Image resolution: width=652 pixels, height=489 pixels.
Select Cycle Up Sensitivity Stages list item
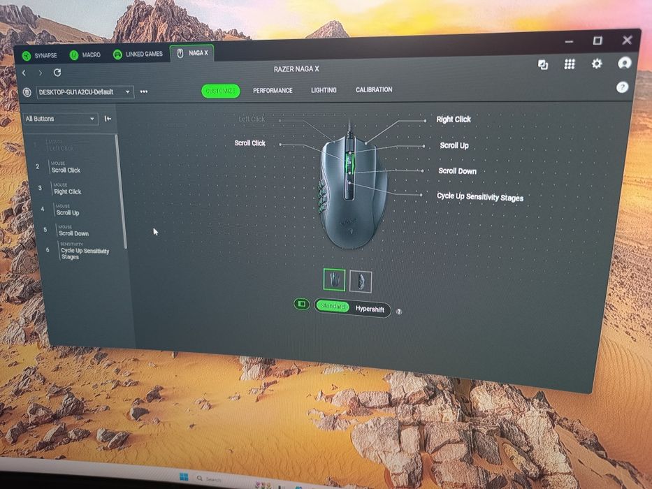click(x=85, y=251)
